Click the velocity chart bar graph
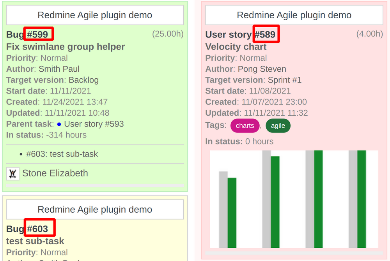The height and width of the screenshot is (261, 390). tap(294, 199)
